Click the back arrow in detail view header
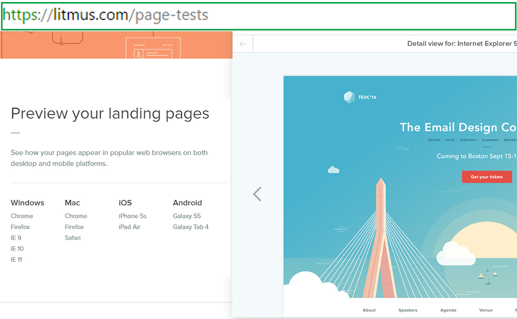 [x=243, y=44]
